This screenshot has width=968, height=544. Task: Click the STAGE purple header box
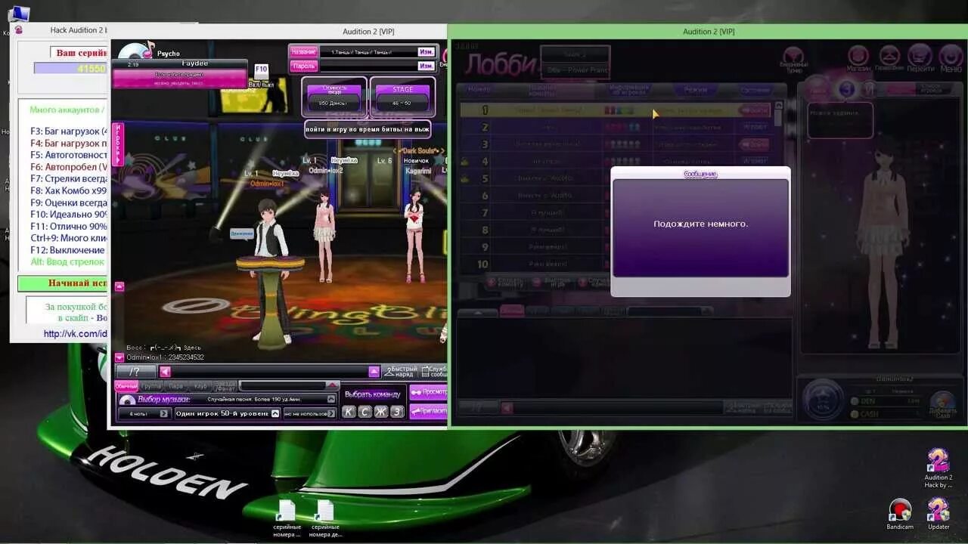(403, 90)
